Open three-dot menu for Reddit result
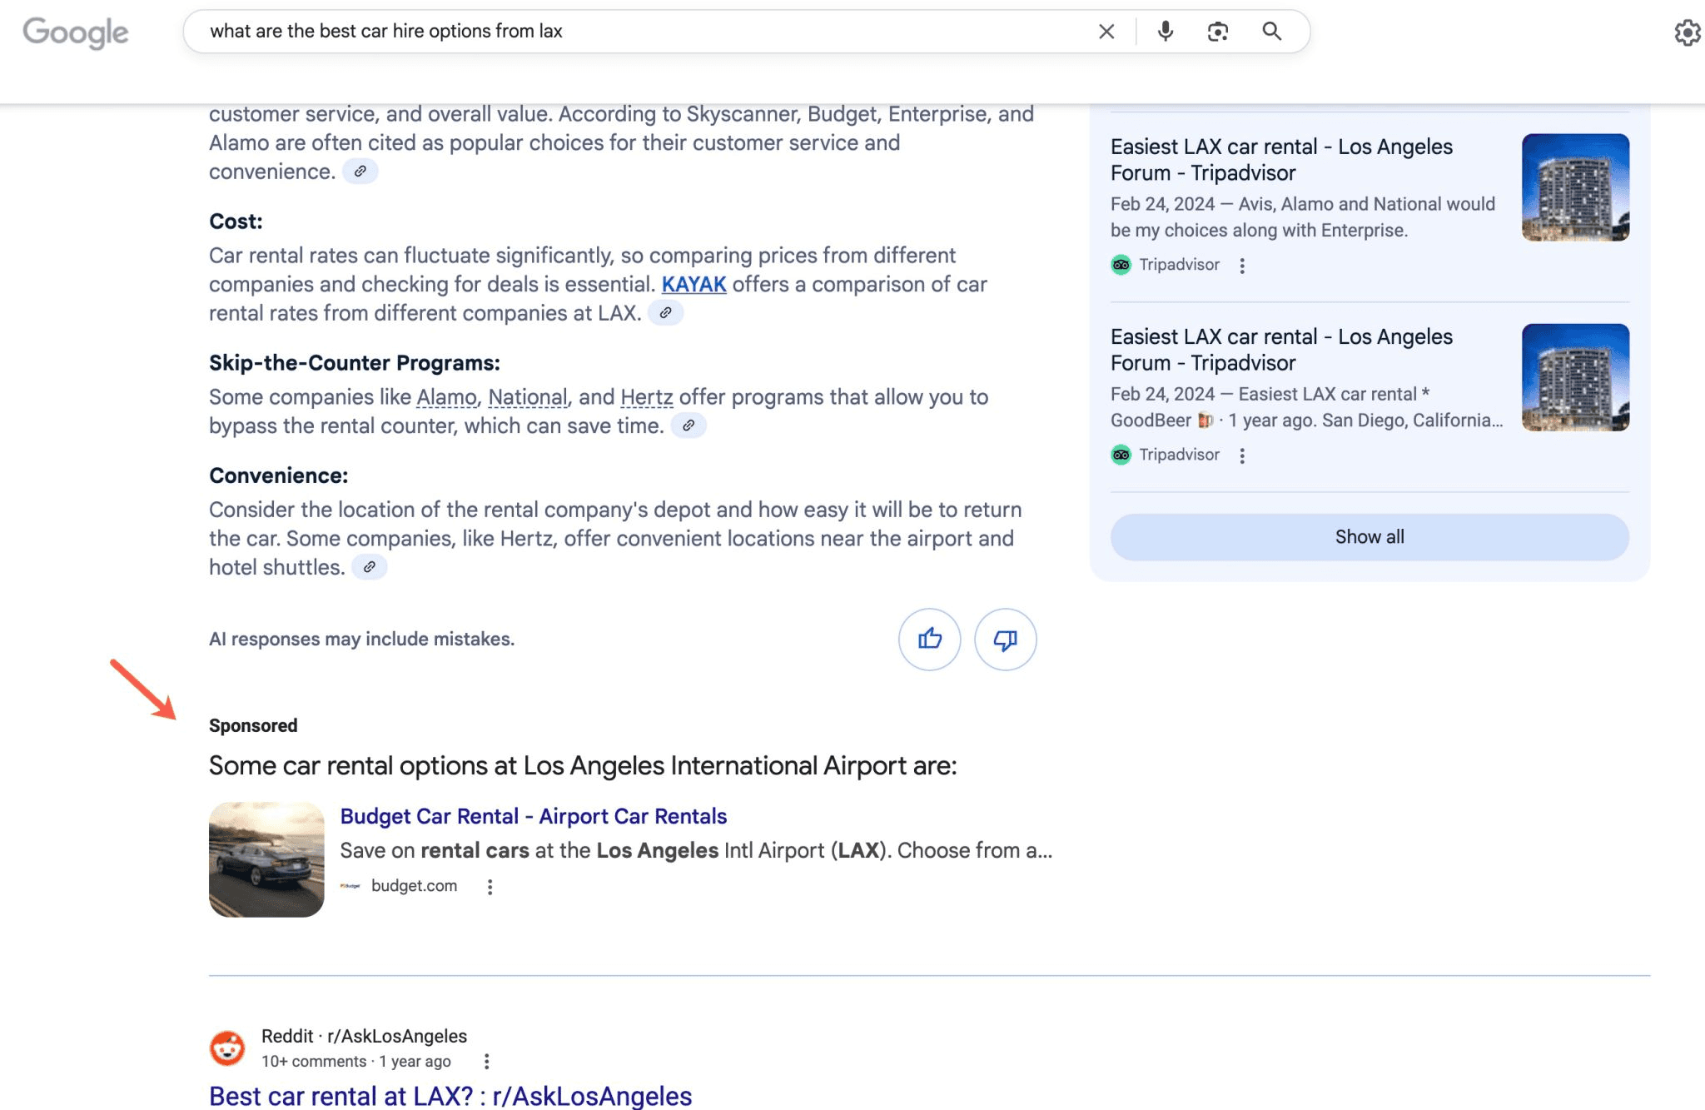 [x=487, y=1062]
